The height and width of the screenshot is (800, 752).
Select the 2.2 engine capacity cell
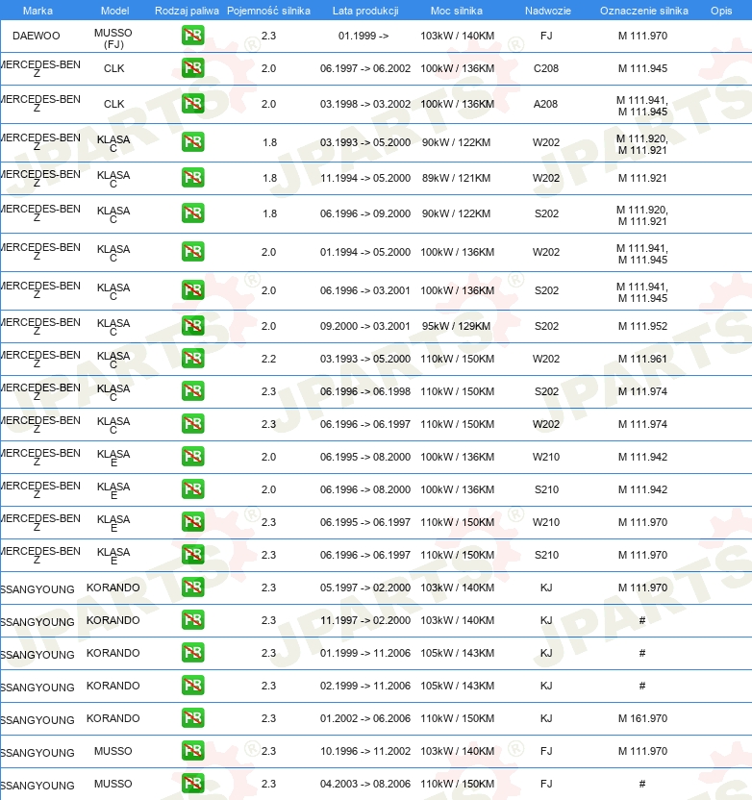(x=269, y=359)
